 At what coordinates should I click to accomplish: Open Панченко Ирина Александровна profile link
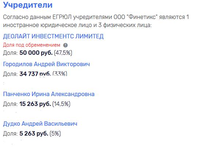[x=49, y=94]
